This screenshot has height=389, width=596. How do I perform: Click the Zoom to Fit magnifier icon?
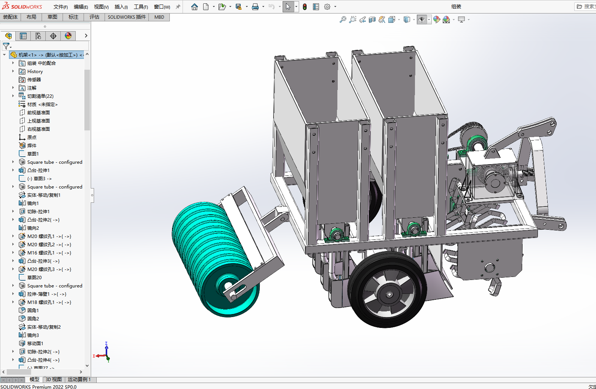(343, 20)
